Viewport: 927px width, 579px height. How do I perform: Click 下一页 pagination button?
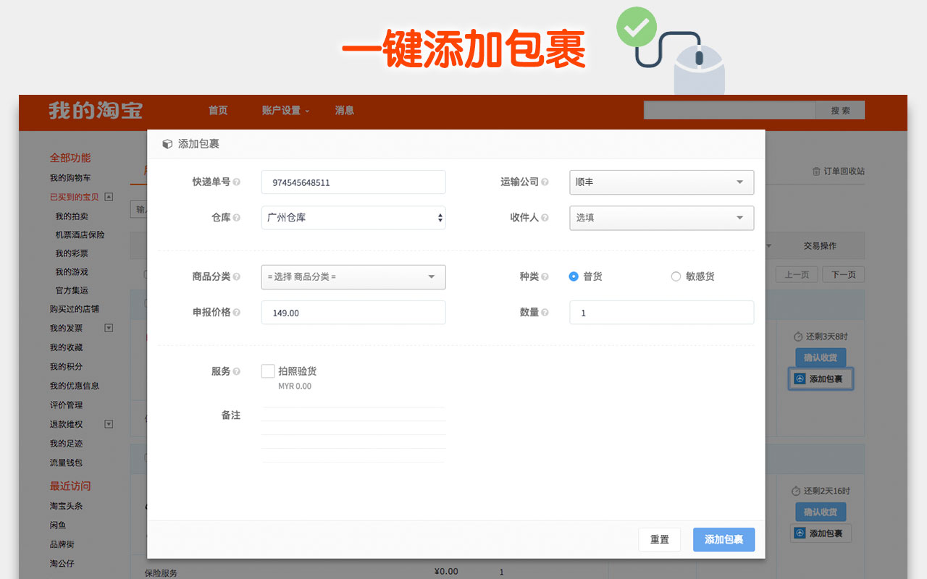[844, 275]
